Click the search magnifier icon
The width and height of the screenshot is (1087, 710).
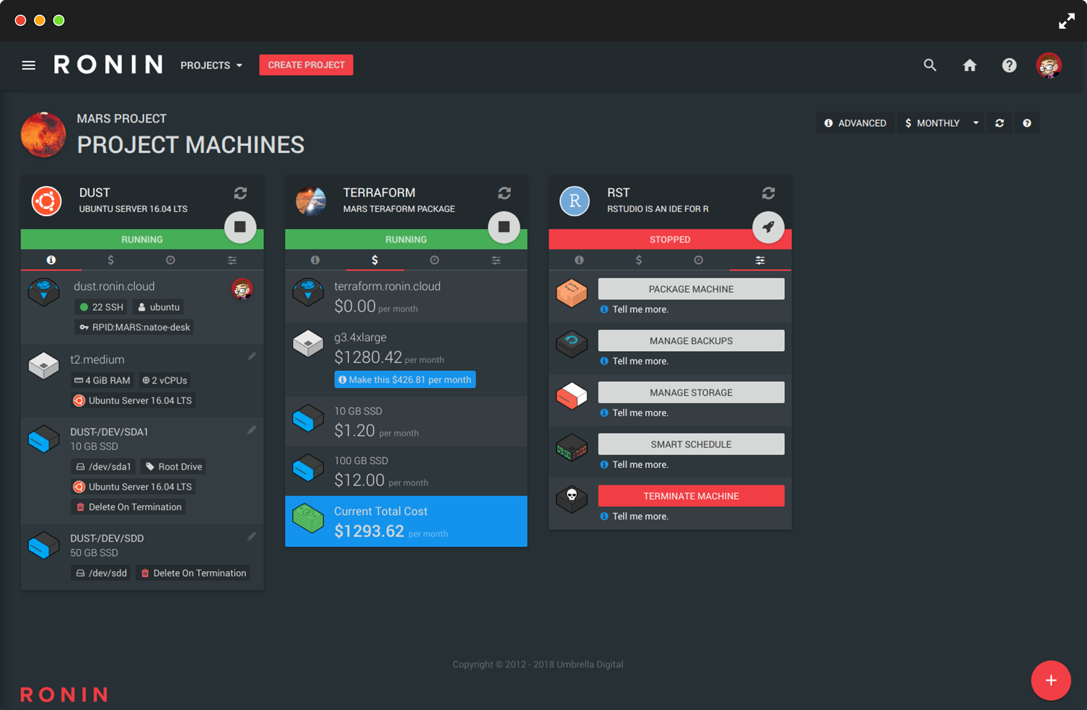pyautogui.click(x=929, y=65)
